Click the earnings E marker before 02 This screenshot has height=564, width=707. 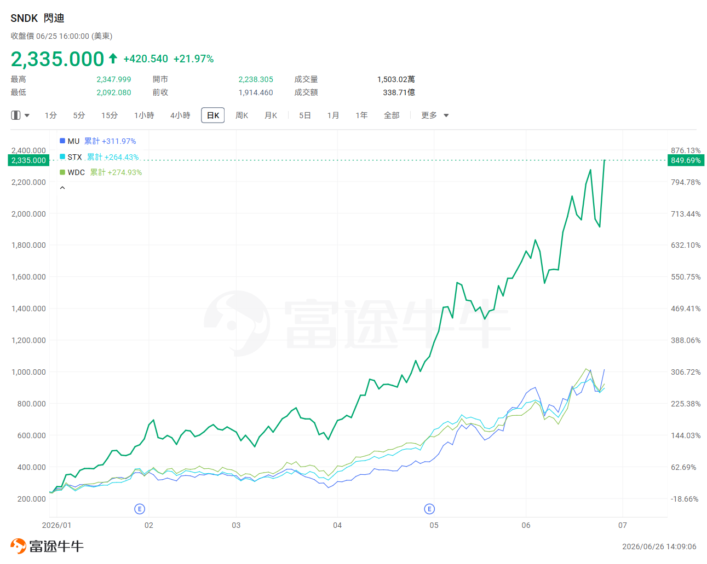(x=140, y=509)
